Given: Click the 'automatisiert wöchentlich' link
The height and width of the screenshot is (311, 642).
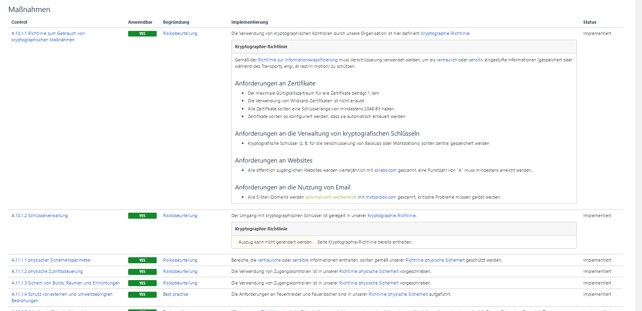Looking at the screenshot, I should pyautogui.click(x=331, y=197).
